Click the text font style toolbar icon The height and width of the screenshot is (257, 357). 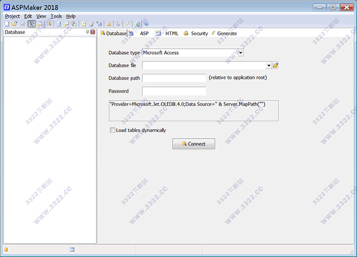click(x=99, y=24)
